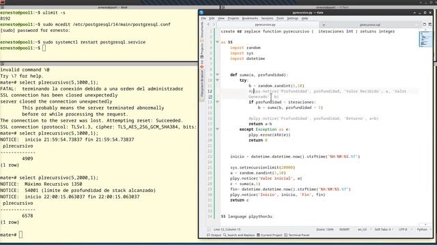Collapse the 'try:' block fold
The image size is (437, 245).
(x=217, y=80)
